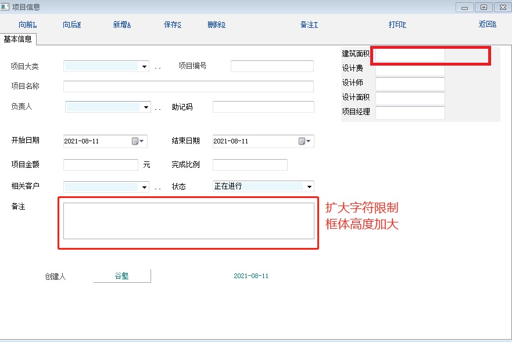
Task: Save the project with 保存
Action: (x=173, y=24)
